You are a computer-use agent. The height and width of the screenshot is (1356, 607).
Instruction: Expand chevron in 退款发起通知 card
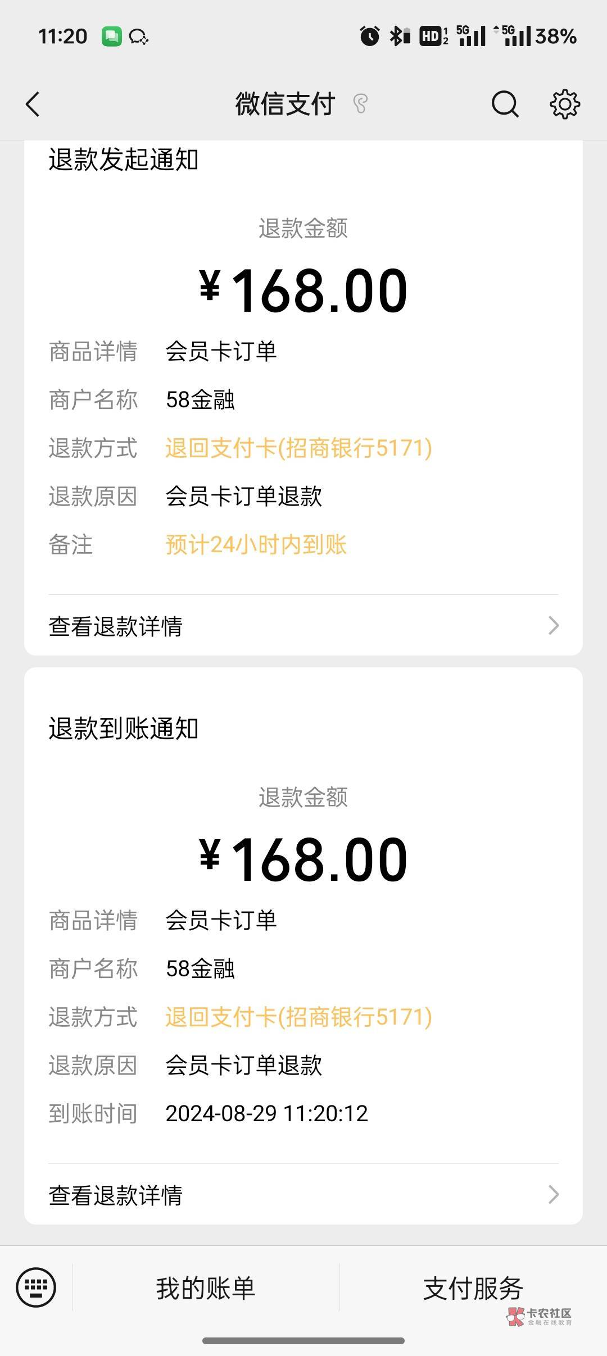[x=553, y=626]
